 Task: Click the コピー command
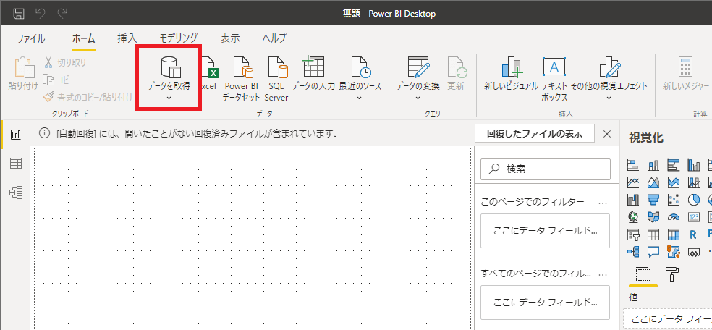click(59, 80)
